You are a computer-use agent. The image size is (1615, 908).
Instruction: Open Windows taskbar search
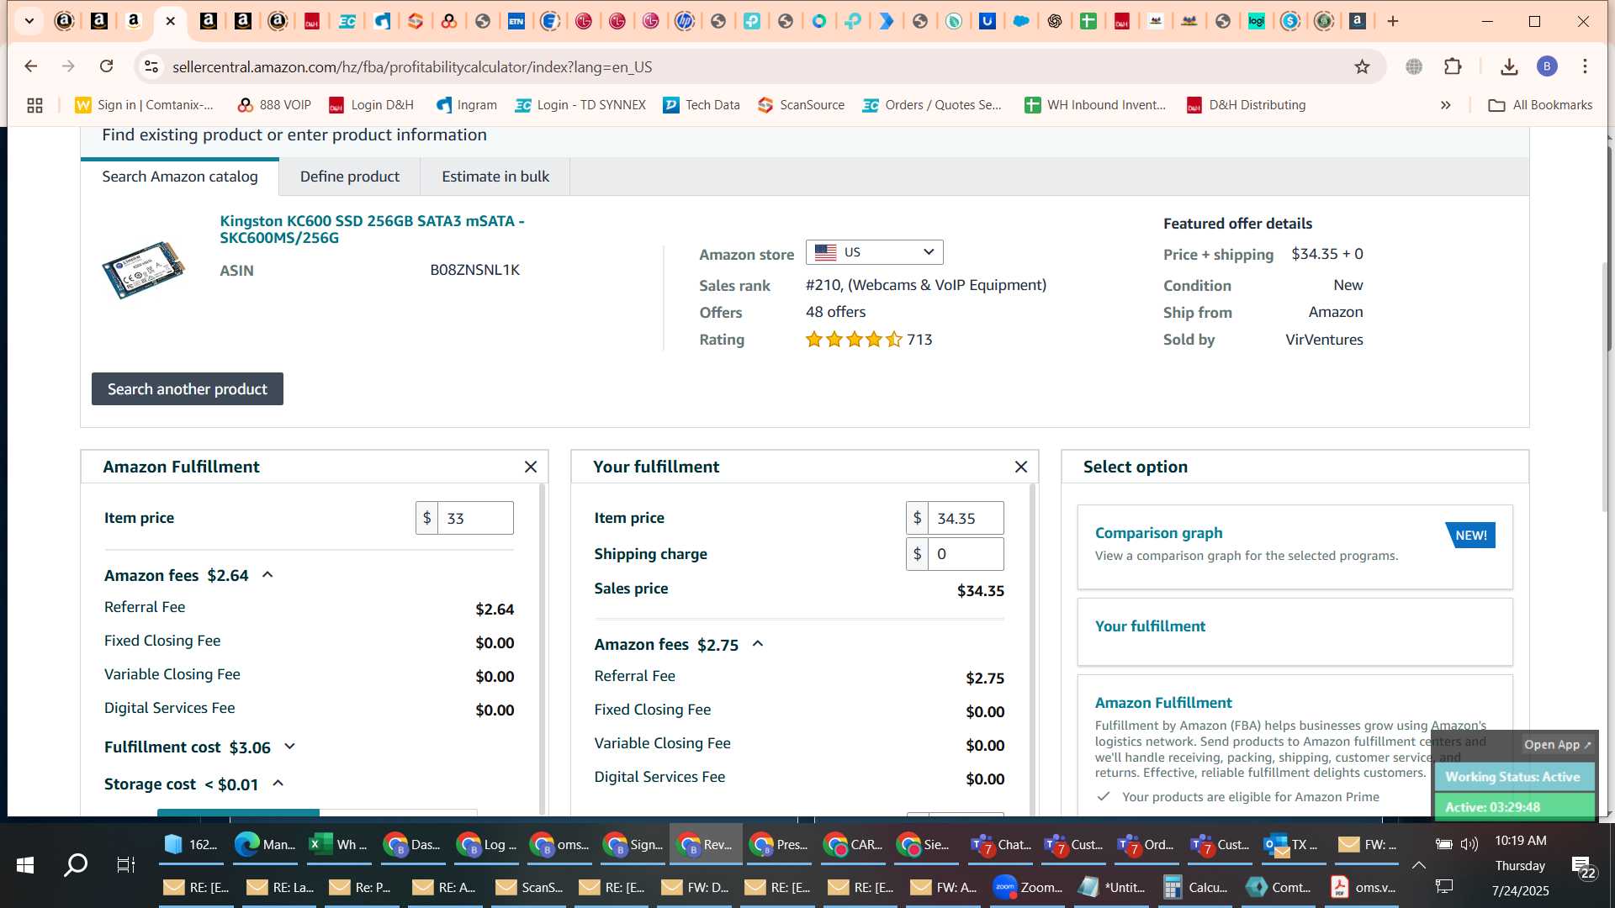[x=76, y=864]
